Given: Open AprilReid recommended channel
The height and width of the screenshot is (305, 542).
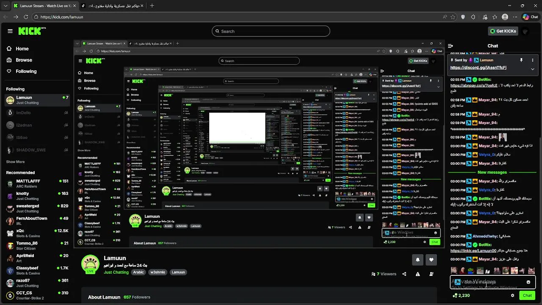Looking at the screenshot, I should 37,258.
